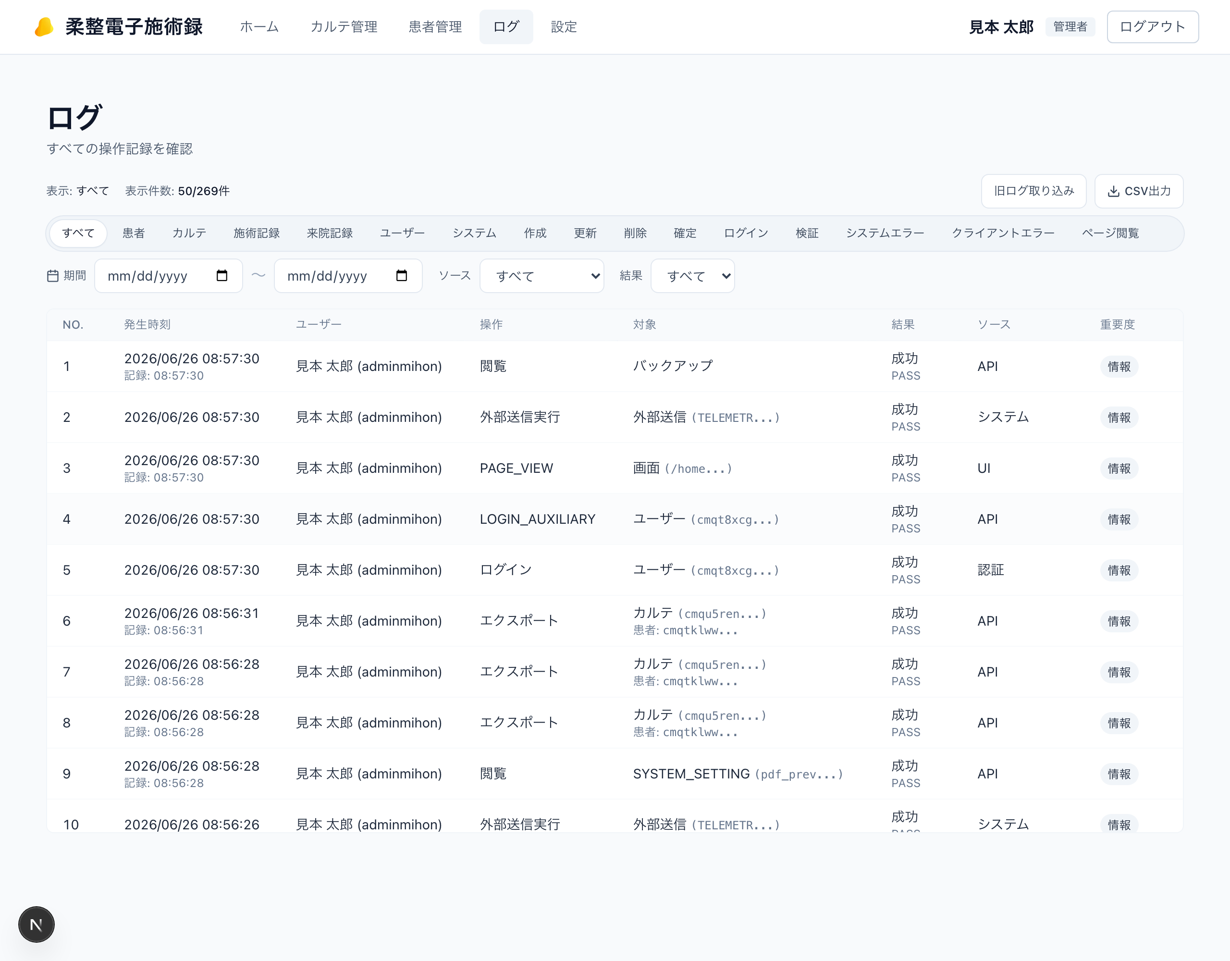1230x961 pixels.
Task: Expand the 結果 filter dropdown
Action: (x=692, y=275)
